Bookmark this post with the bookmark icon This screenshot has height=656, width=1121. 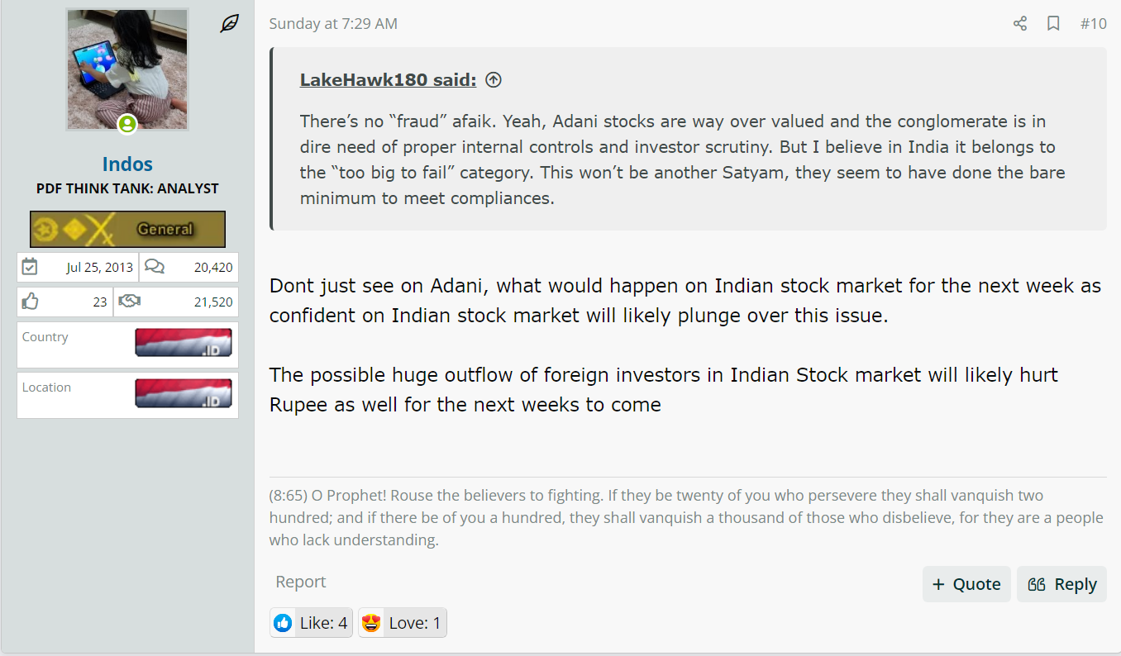(1053, 23)
